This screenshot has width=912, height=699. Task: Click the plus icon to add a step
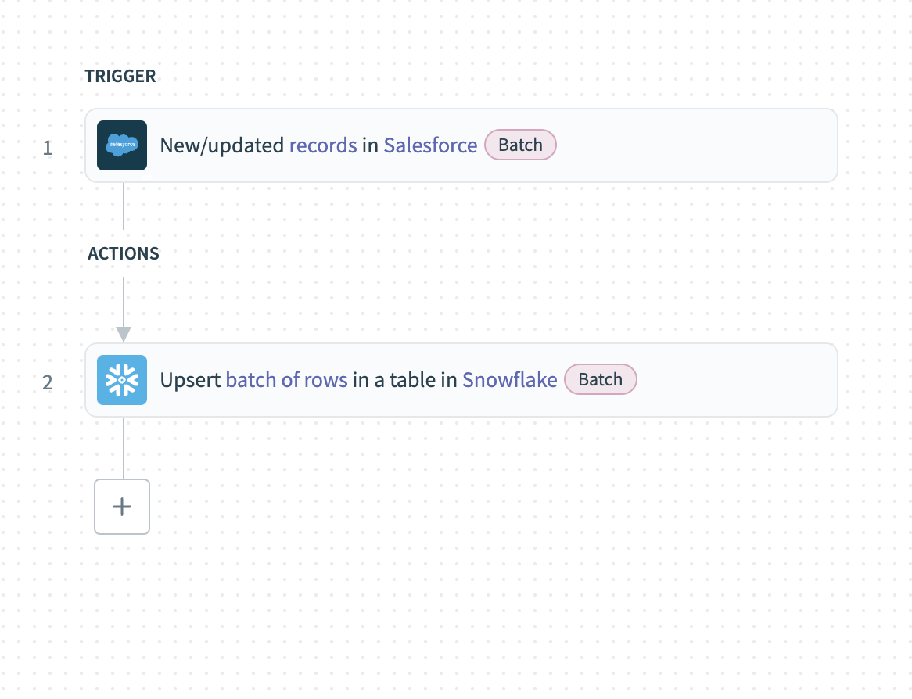coord(122,507)
